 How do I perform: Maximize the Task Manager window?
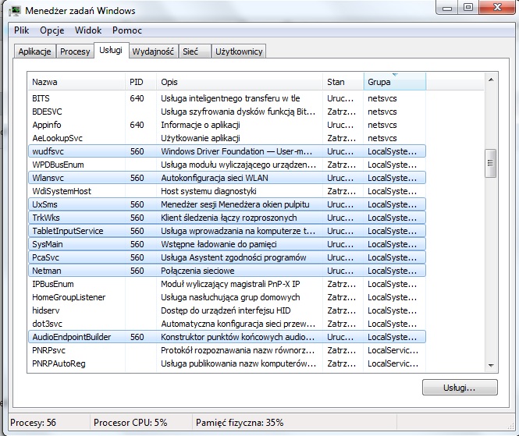pyautogui.click(x=468, y=7)
